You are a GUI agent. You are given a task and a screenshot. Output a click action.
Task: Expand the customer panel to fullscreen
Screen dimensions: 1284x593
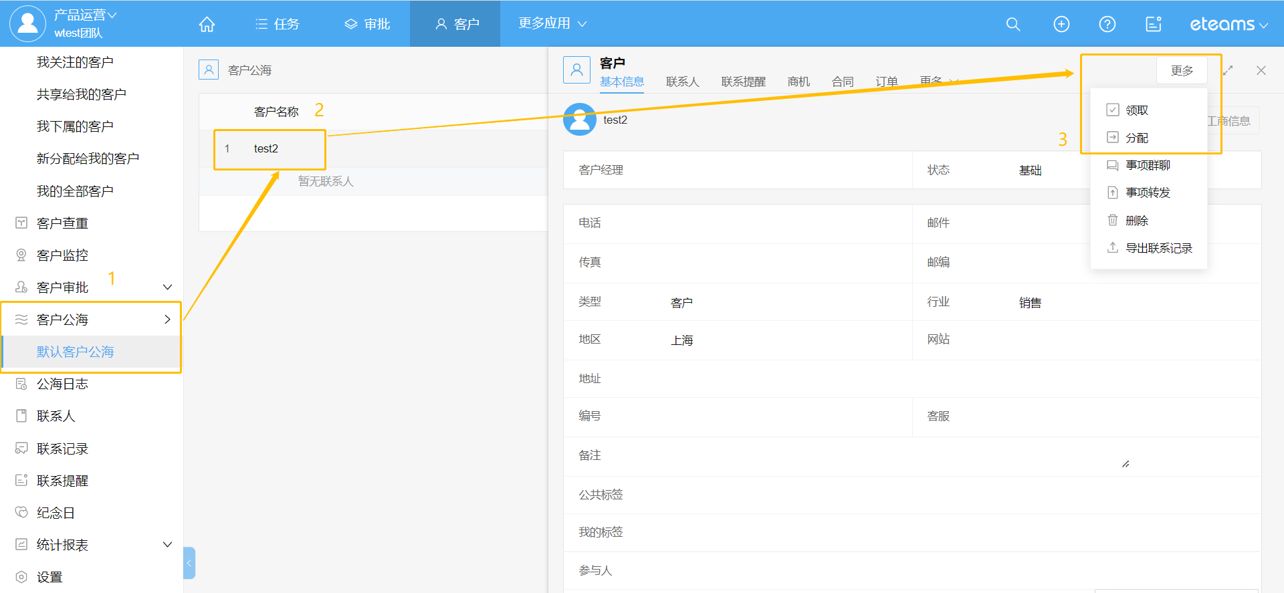[1228, 70]
